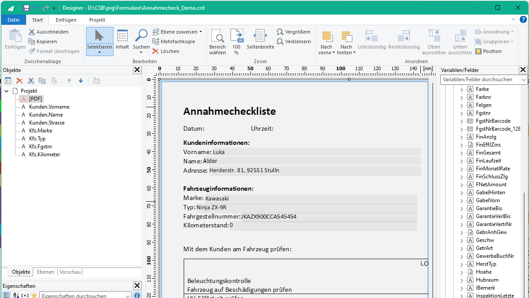Expand the FgstNrBarcode variable node
The height and width of the screenshot is (298, 529).
click(461, 121)
